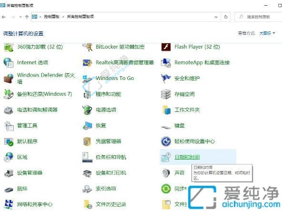Viewport: 282px width, 211px height.
Task: Open the 程序和功能 icon
Action: pyautogui.click(x=87, y=94)
